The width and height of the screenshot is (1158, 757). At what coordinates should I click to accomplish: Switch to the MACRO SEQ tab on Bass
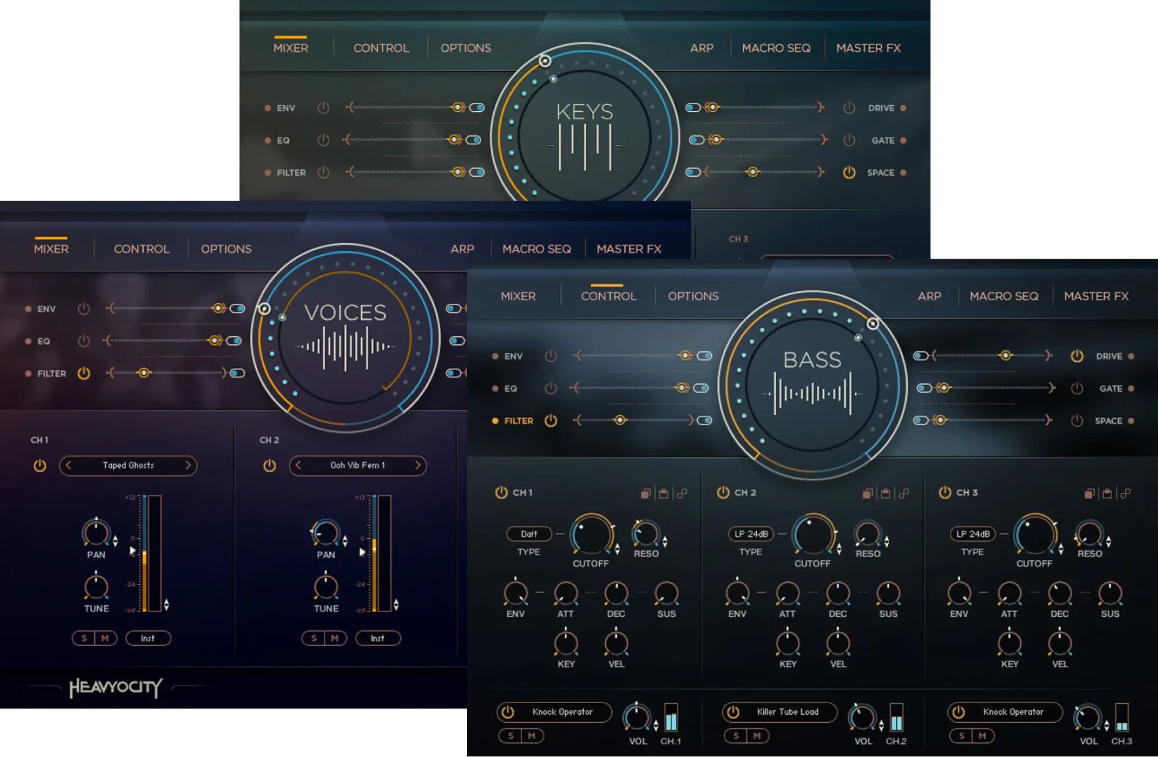(1004, 296)
